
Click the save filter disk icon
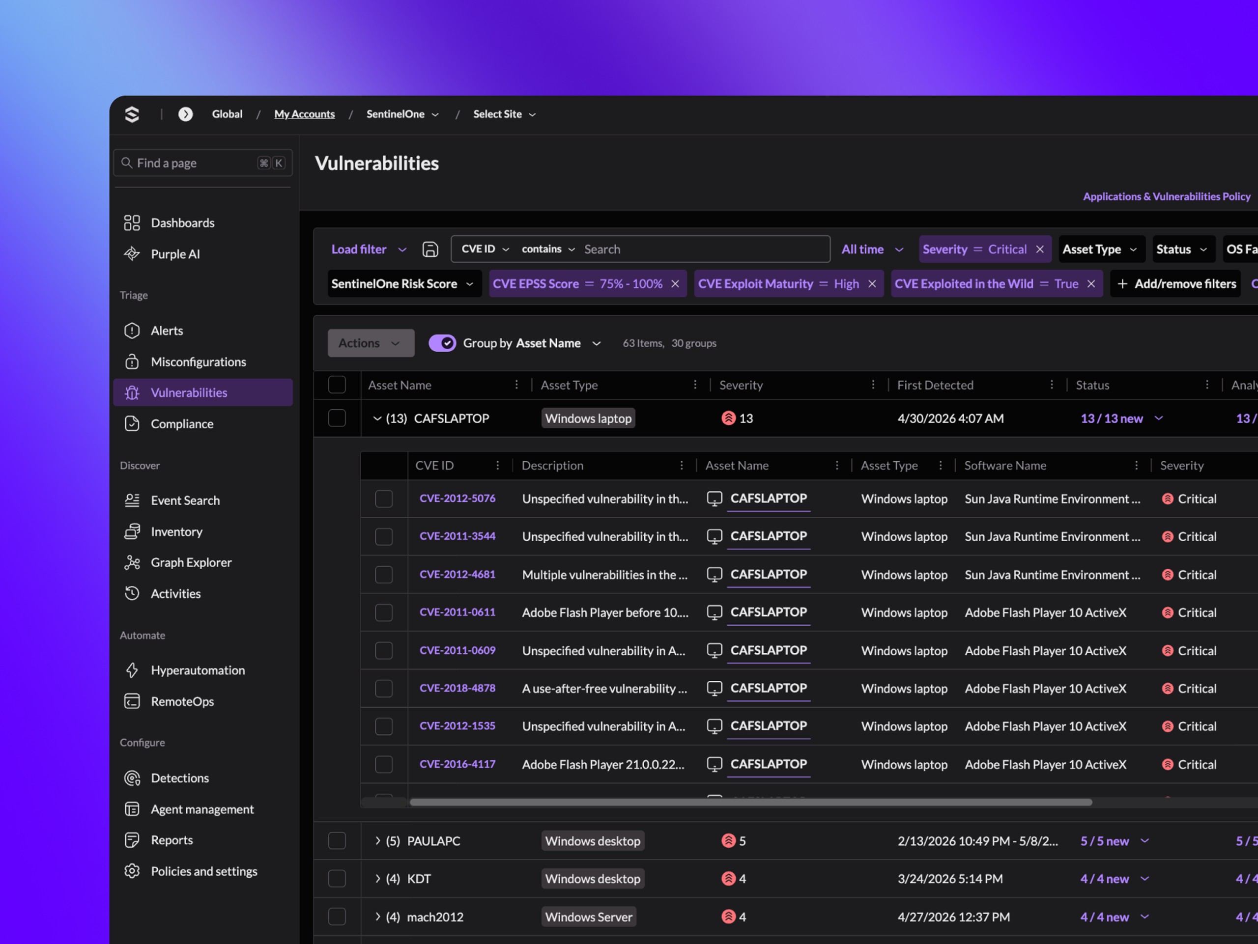pyautogui.click(x=430, y=250)
